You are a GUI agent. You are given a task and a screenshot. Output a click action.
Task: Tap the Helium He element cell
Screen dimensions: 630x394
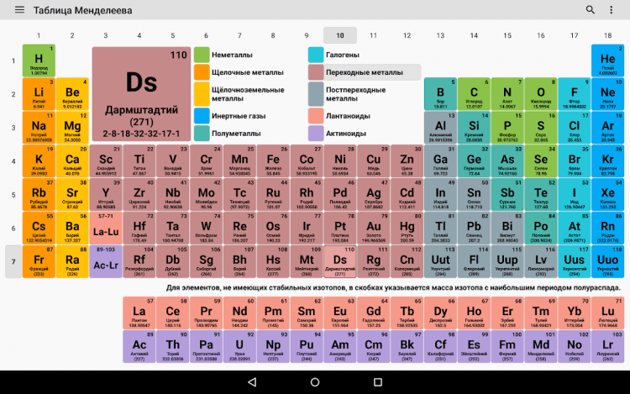pyautogui.click(x=607, y=60)
